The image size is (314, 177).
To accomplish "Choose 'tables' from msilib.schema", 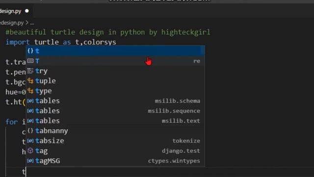I will tap(116, 101).
